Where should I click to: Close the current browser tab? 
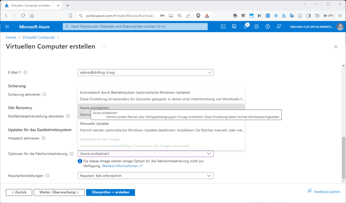point(58,6)
